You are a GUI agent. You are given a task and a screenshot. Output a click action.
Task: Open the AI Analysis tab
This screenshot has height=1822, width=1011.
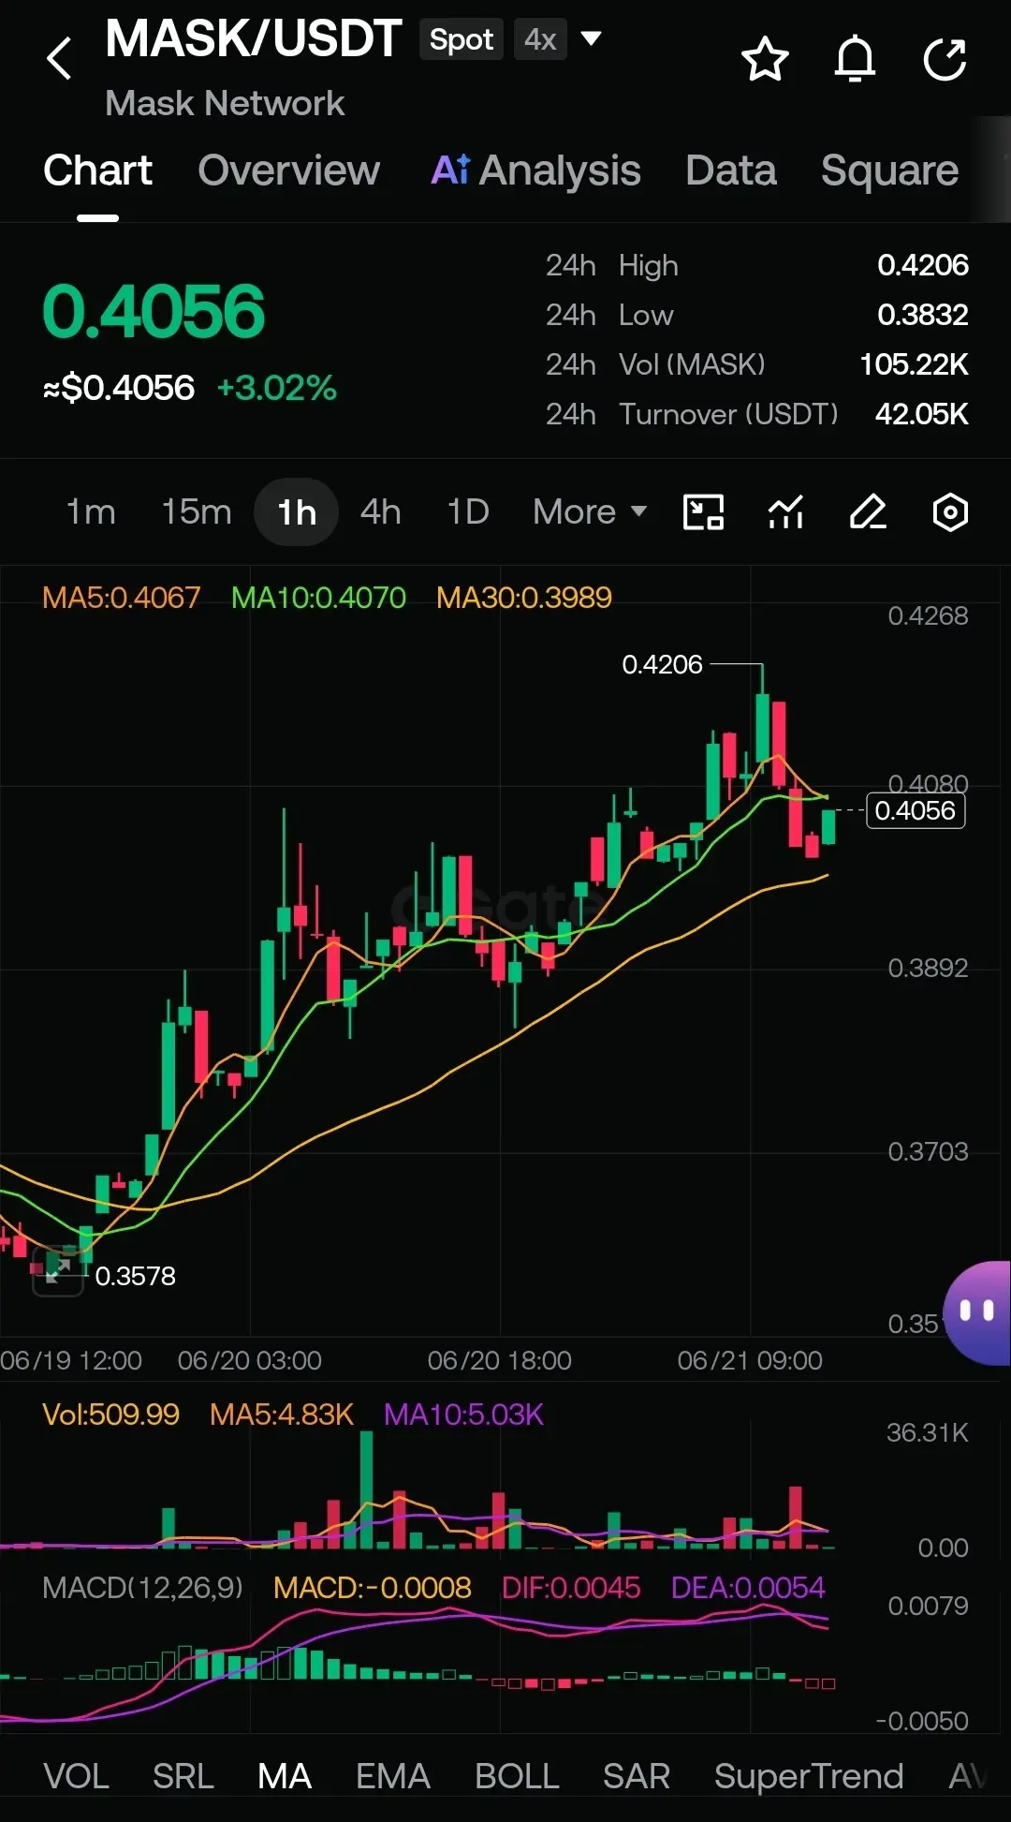[535, 170]
